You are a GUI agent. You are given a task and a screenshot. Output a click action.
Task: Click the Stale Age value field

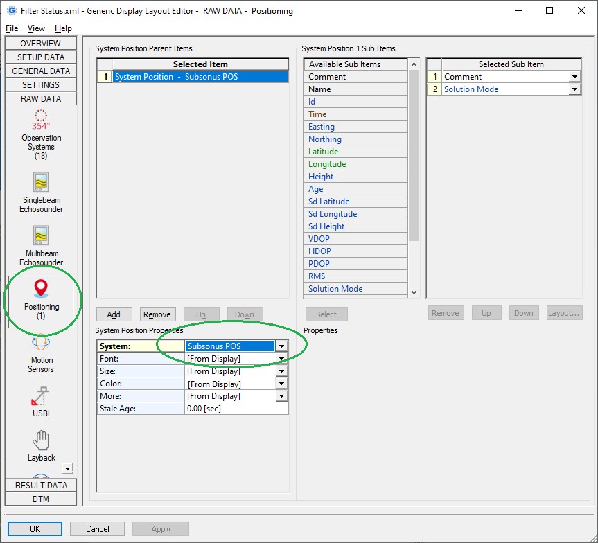pos(236,409)
